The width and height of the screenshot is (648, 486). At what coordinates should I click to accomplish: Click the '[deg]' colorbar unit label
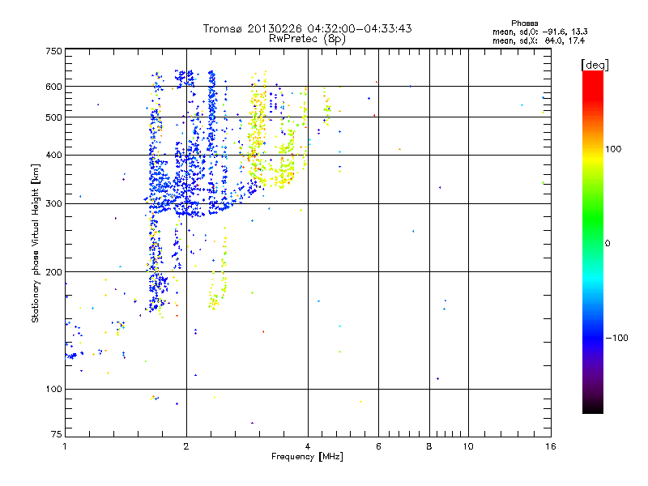(595, 65)
